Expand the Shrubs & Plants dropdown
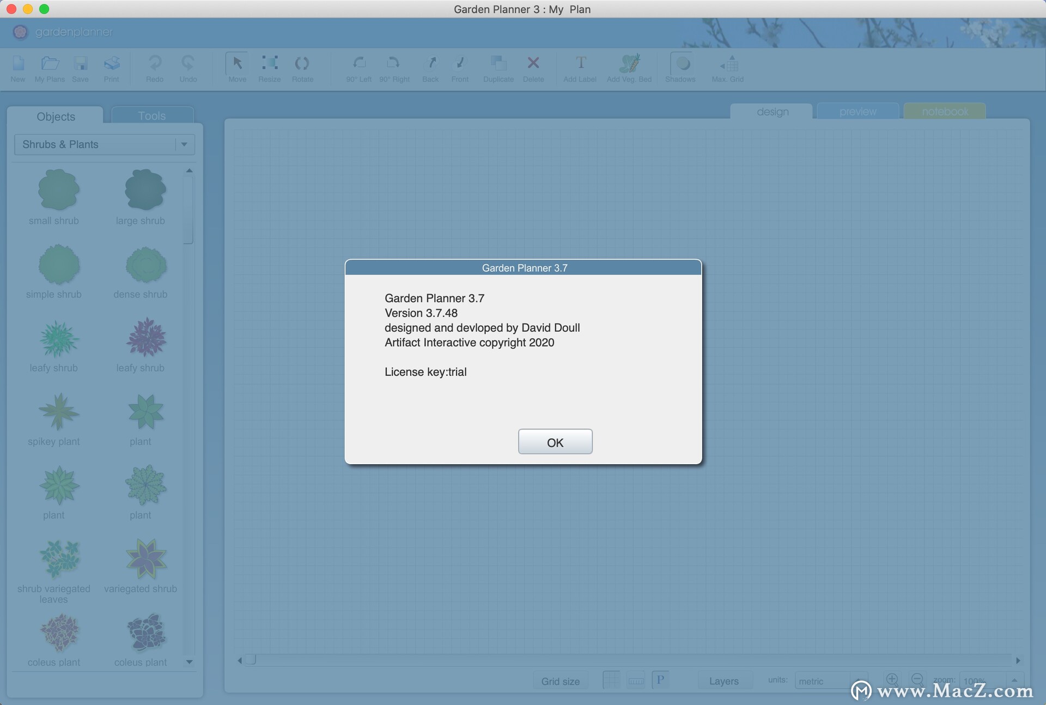This screenshot has height=705, width=1046. click(x=185, y=144)
